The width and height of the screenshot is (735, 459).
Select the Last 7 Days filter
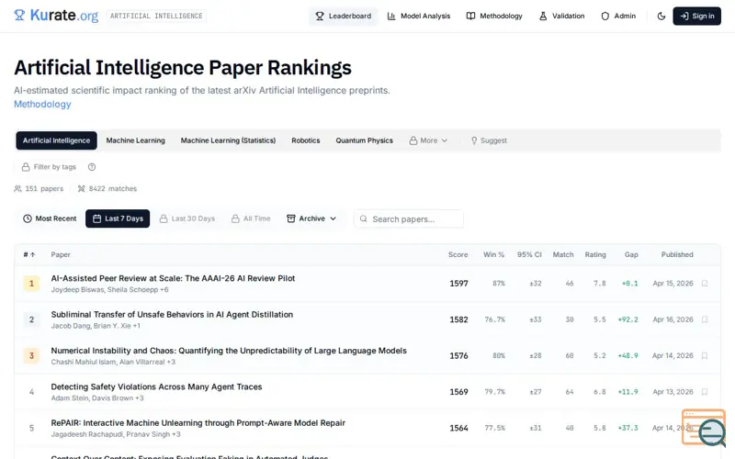pos(118,218)
